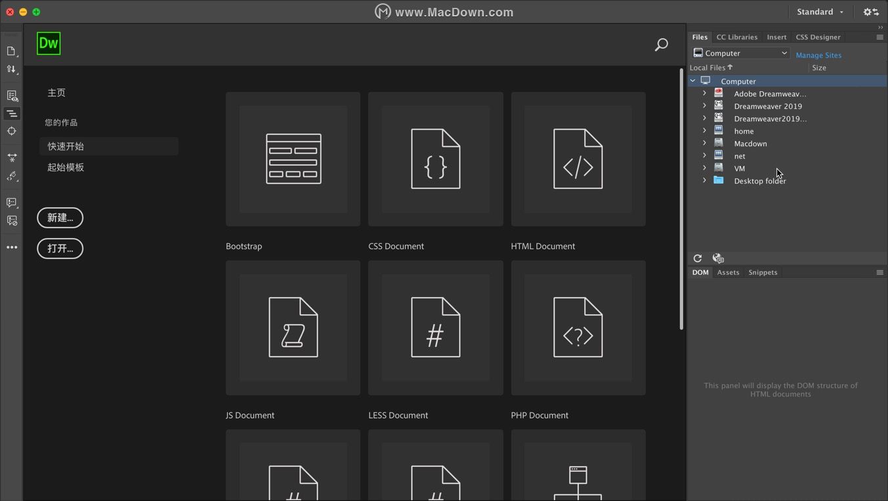Switch to the Assets tab
This screenshot has width=888, height=501.
pos(728,273)
